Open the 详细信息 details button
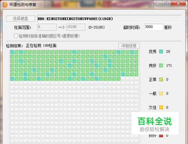Screen dimensions: 188x144 coord(129,46)
